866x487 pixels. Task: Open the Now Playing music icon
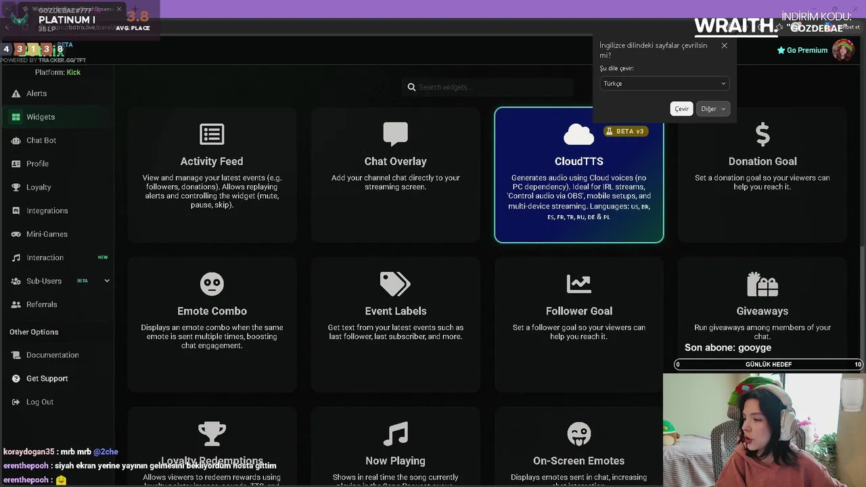[x=395, y=434]
